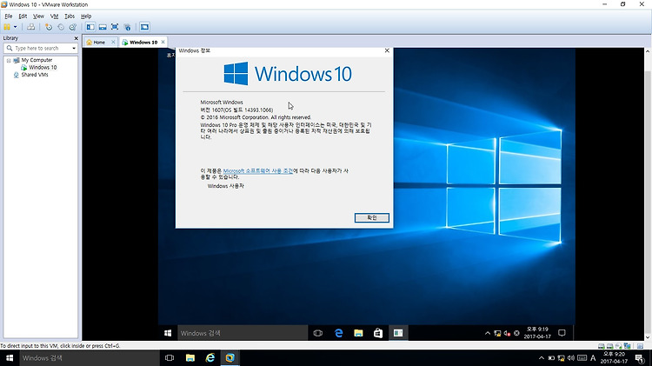Click the yellow Suspend VM toolbar icon
652x366 pixels.
[x=7, y=27]
